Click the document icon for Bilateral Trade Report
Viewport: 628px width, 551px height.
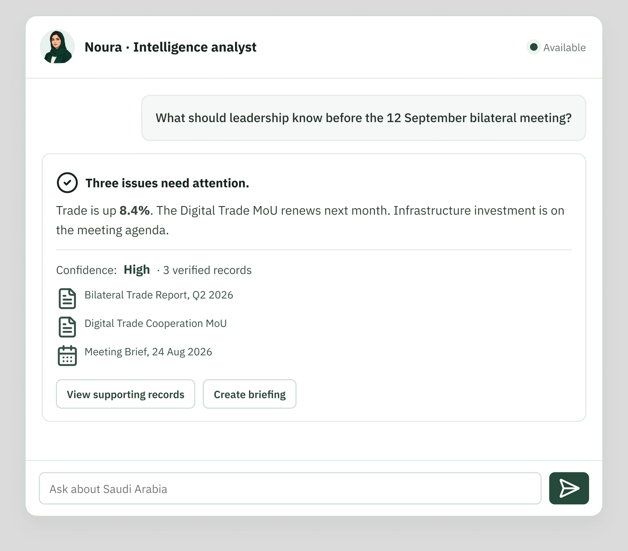67,299
